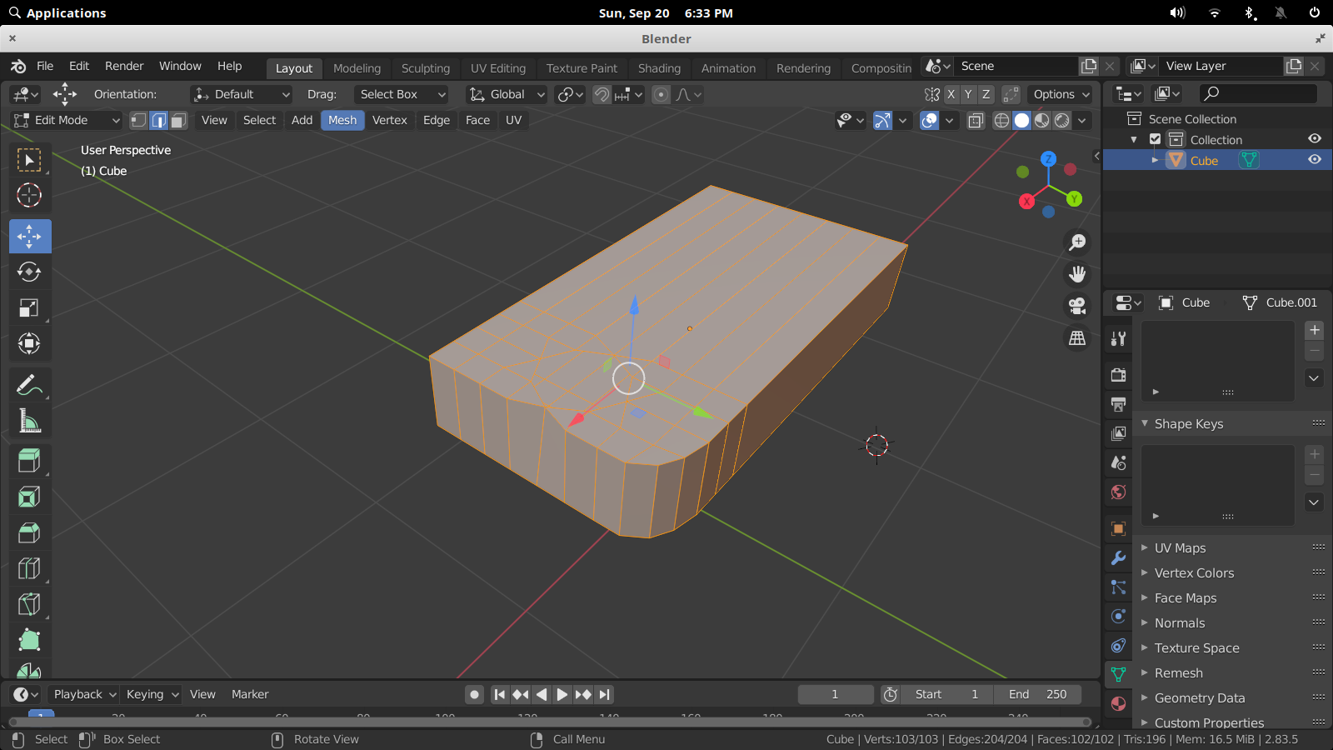Viewport: 1333px width, 750px height.
Task: Switch to wireframe viewport shading
Action: click(1001, 120)
